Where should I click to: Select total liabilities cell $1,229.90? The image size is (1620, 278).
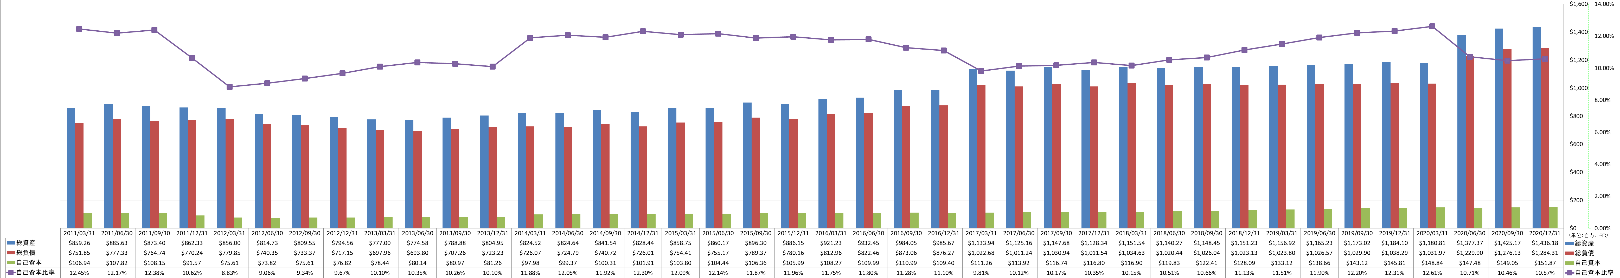[x=1470, y=253]
